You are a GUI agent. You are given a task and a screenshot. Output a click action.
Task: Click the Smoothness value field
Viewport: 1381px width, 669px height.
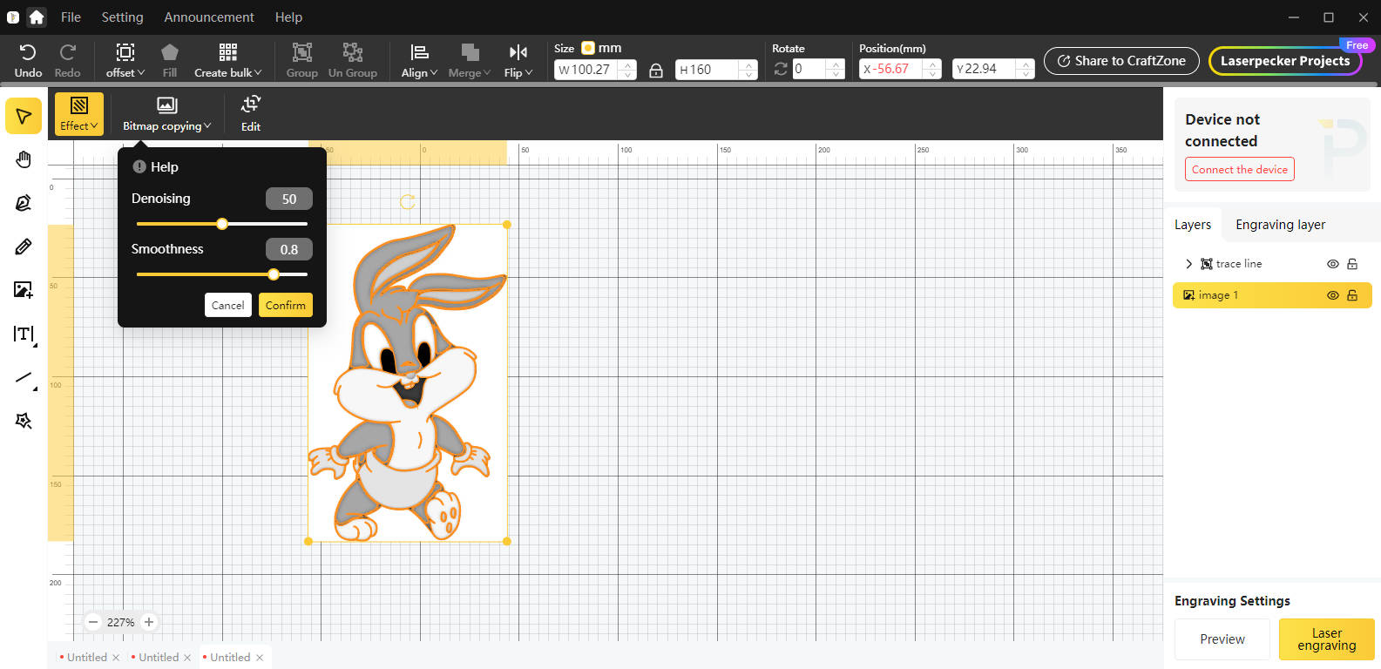[x=289, y=249]
